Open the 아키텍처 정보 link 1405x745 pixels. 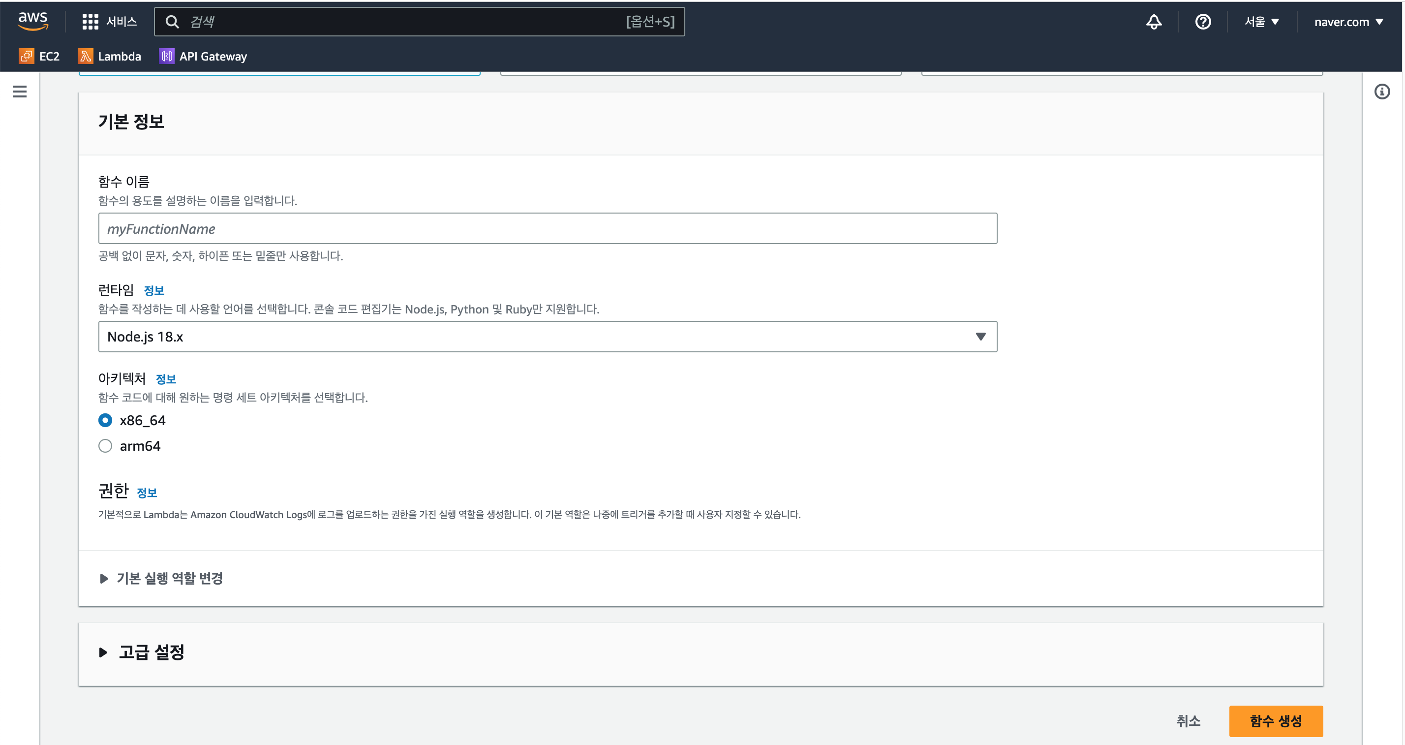coord(166,379)
